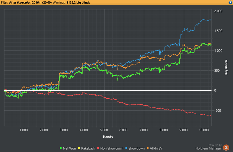This screenshot has height=152, width=233.
Task: Click the Powered by Hold'em Manager text
Action: click(x=209, y=147)
